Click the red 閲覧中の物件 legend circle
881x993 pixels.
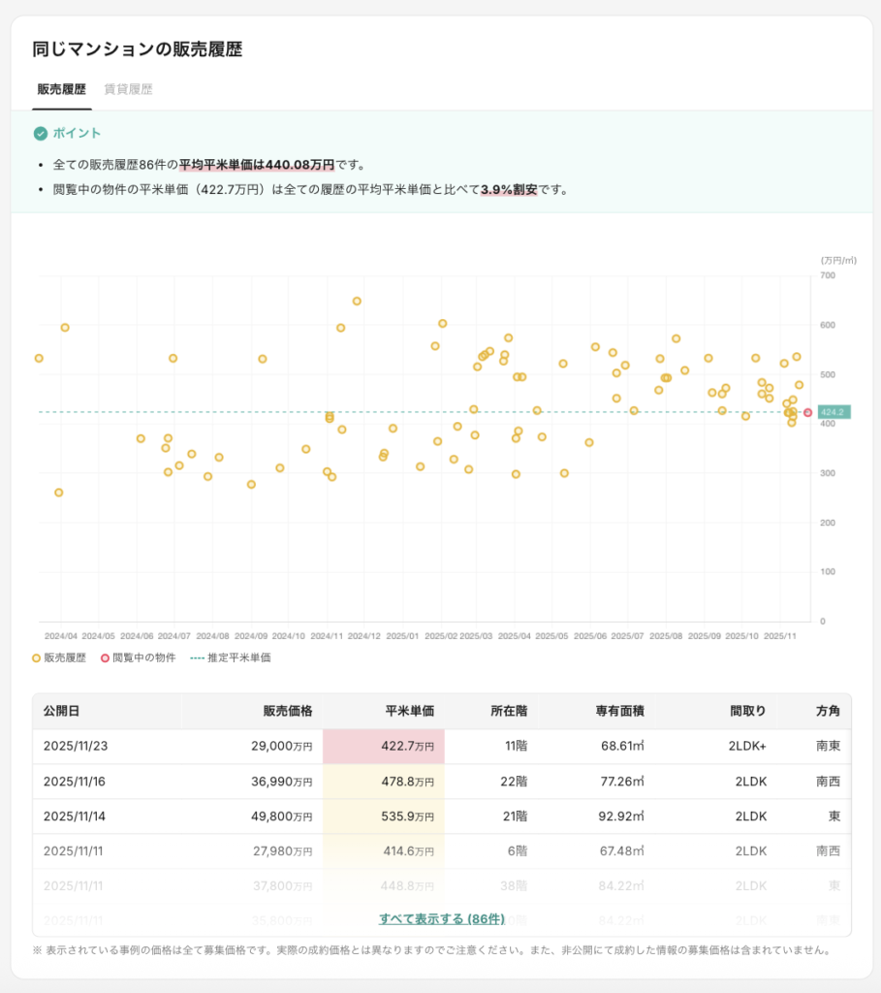pos(106,657)
